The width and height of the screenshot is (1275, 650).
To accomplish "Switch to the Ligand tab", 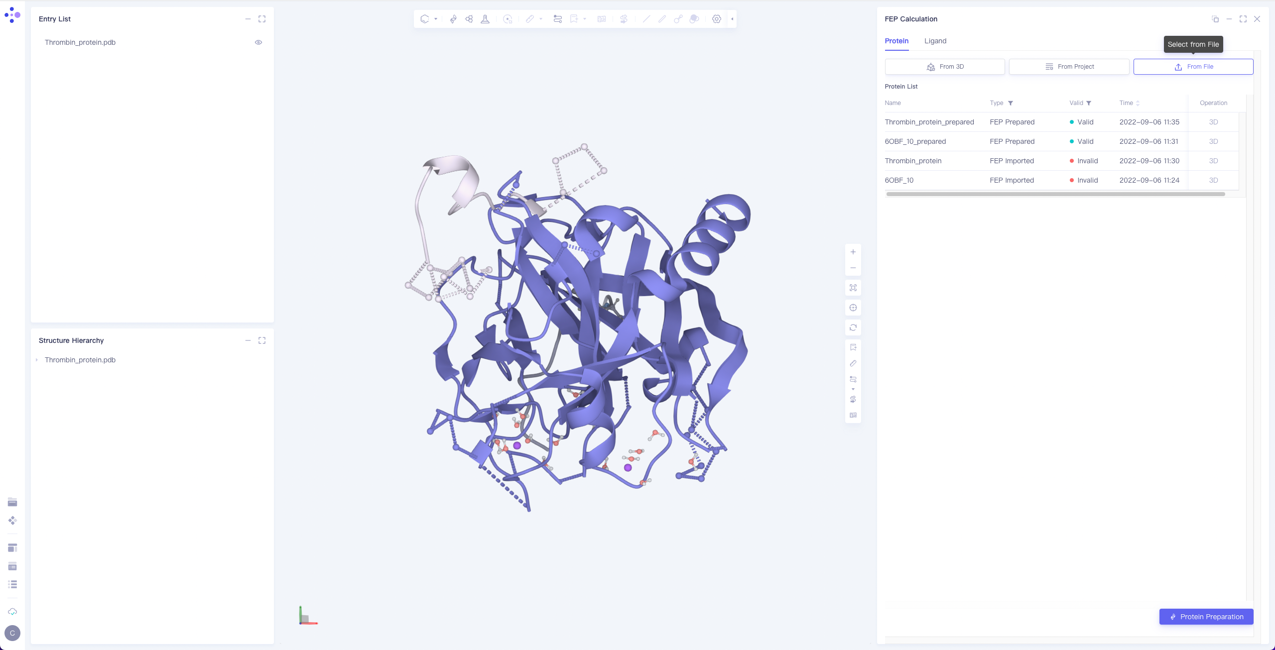I will point(935,41).
